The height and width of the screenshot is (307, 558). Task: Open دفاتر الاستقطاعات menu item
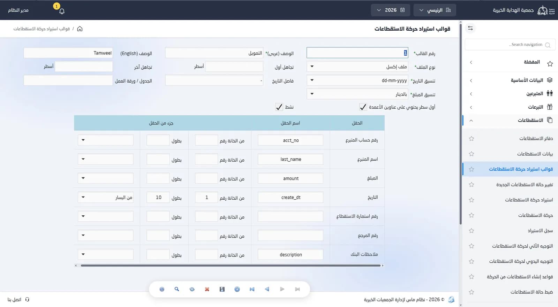point(536,139)
